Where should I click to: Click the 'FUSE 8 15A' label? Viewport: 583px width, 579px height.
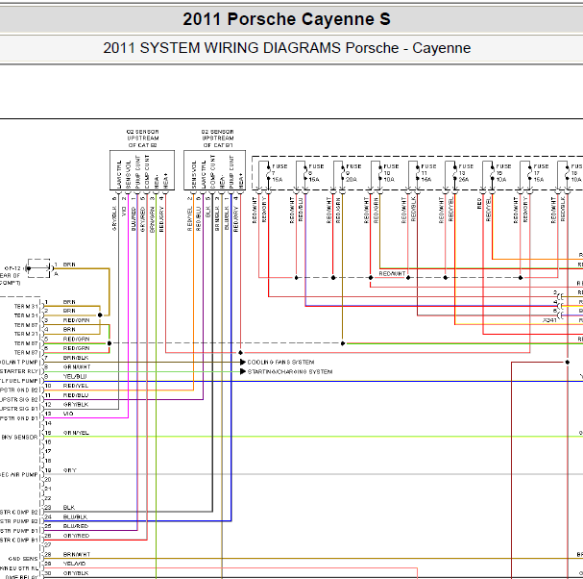(x=316, y=173)
